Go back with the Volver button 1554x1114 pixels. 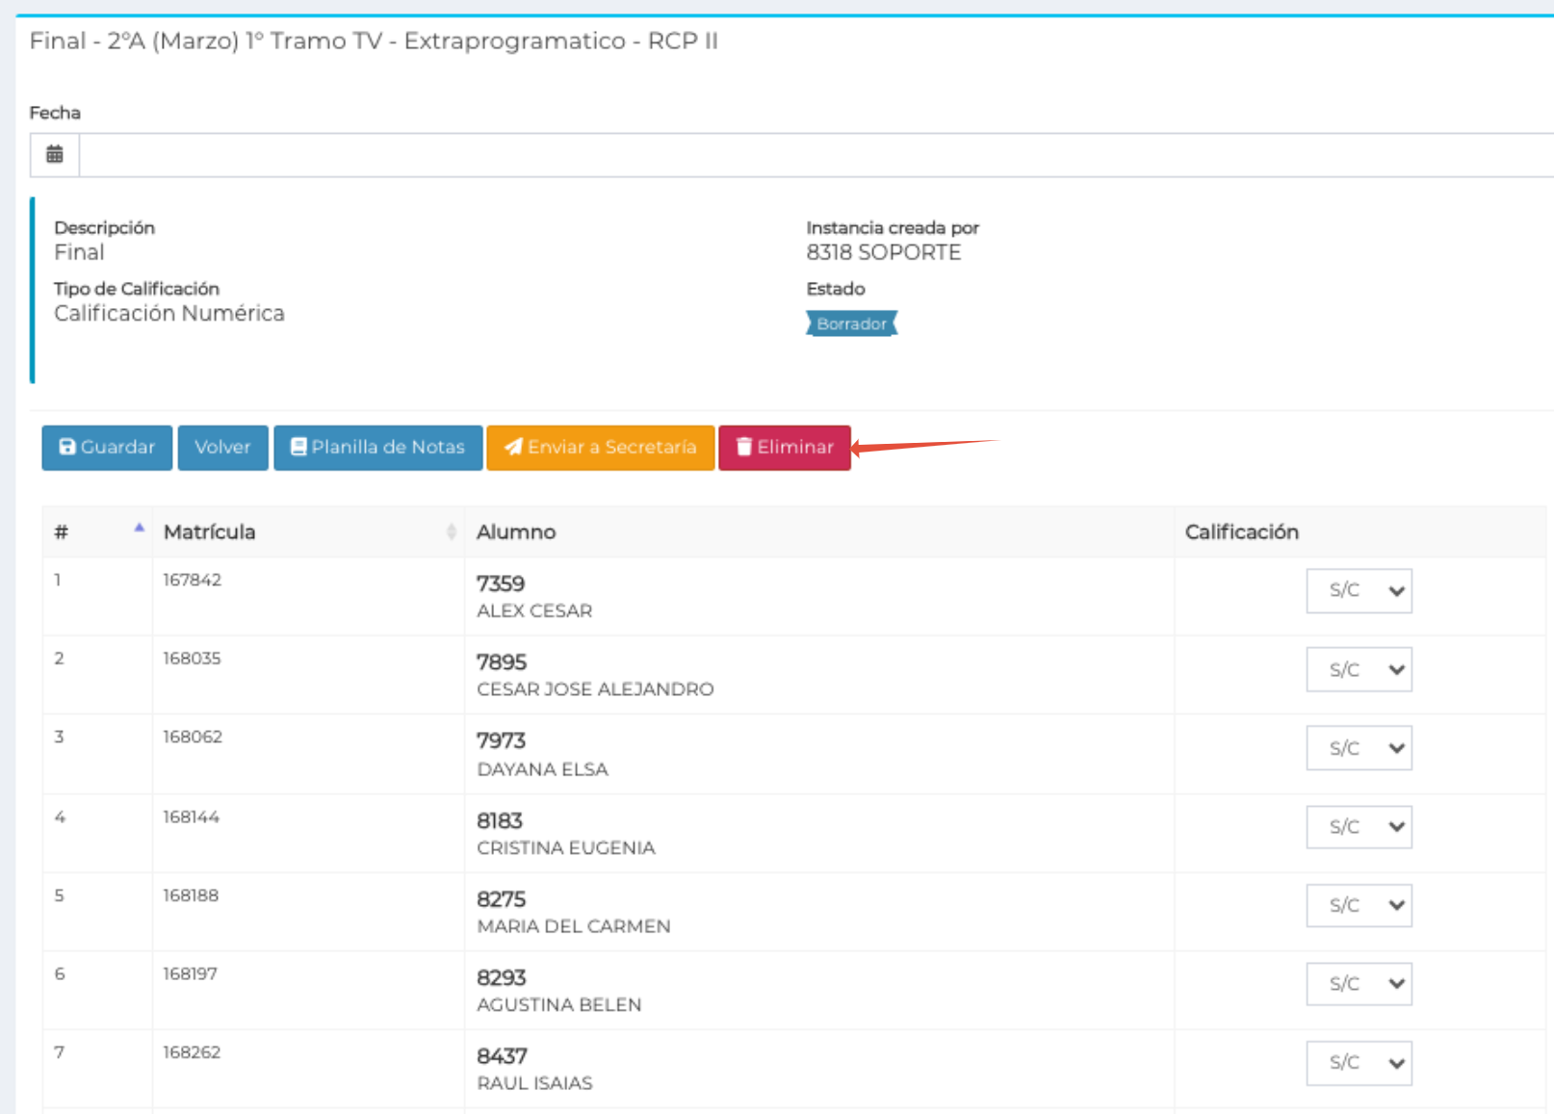222,448
